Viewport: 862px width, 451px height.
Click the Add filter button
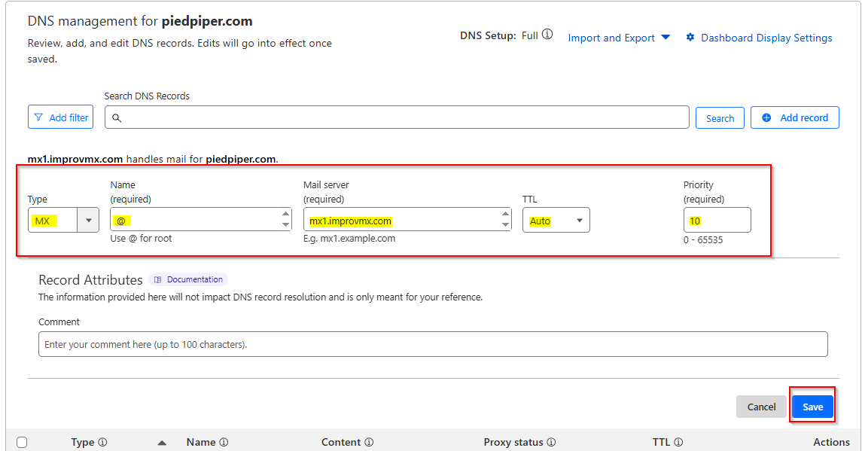point(61,117)
